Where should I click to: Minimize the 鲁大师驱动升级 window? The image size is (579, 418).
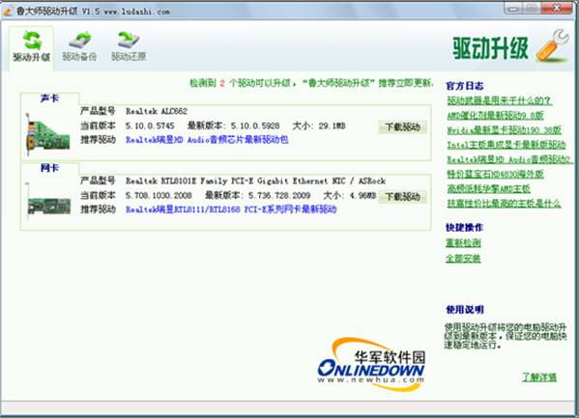tap(513, 8)
